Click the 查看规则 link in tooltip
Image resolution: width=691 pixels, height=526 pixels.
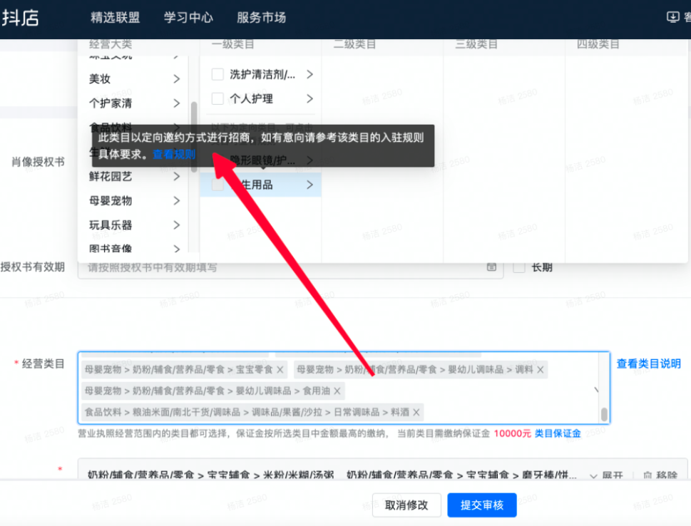click(174, 154)
